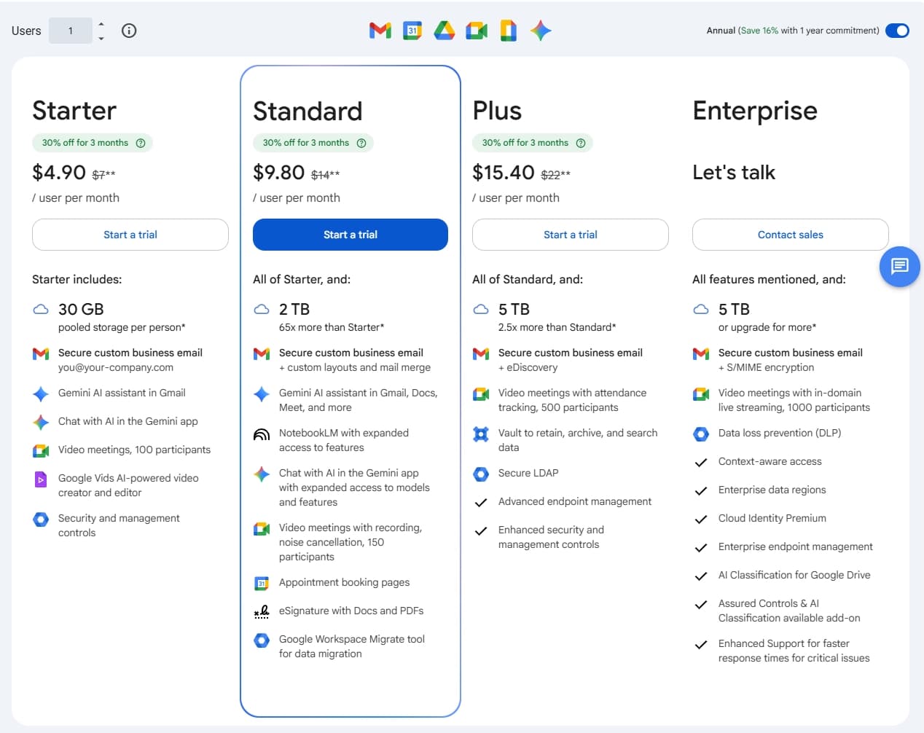Click 'Enterprise data regions' feature text

coord(772,490)
